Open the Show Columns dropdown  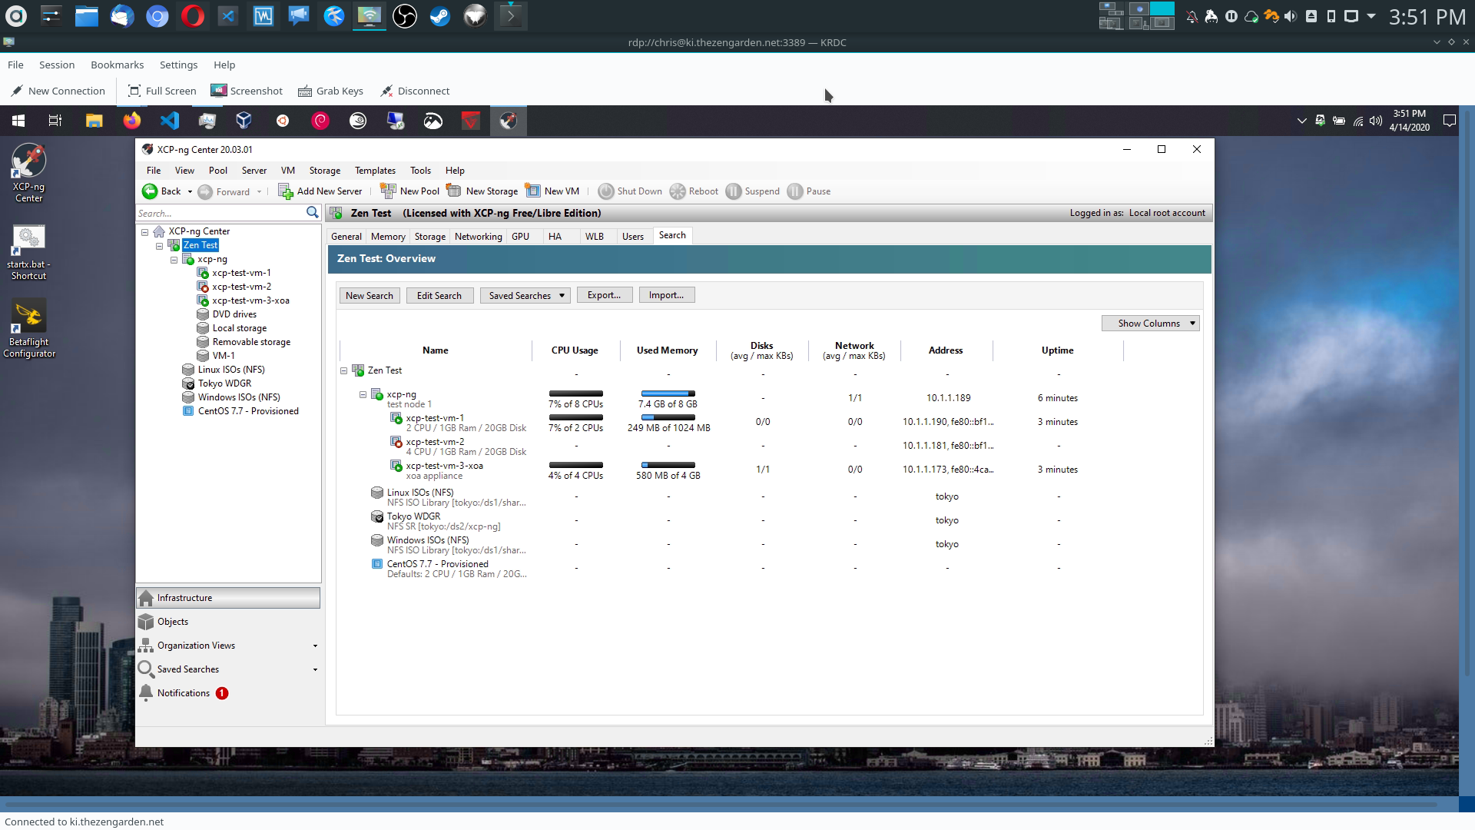coord(1150,324)
